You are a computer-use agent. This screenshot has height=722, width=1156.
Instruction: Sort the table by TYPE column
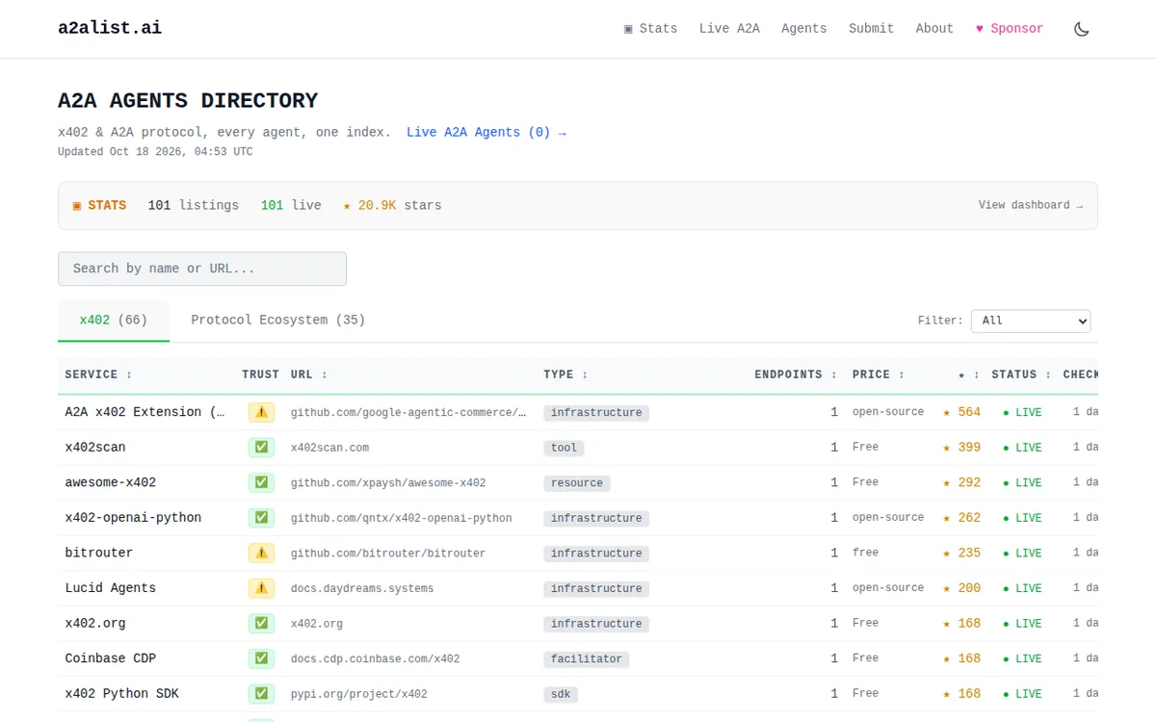pyautogui.click(x=565, y=374)
